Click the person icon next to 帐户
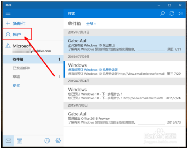The width and height of the screenshot is (188, 149). pyautogui.click(x=8, y=35)
